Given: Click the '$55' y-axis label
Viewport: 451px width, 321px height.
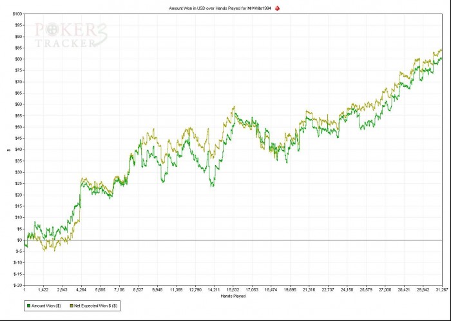Looking at the screenshot, I should coord(18,115).
